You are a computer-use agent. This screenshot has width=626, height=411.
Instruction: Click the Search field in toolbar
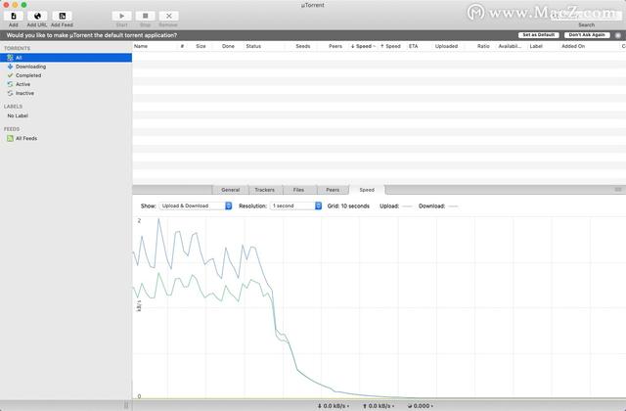[587, 16]
